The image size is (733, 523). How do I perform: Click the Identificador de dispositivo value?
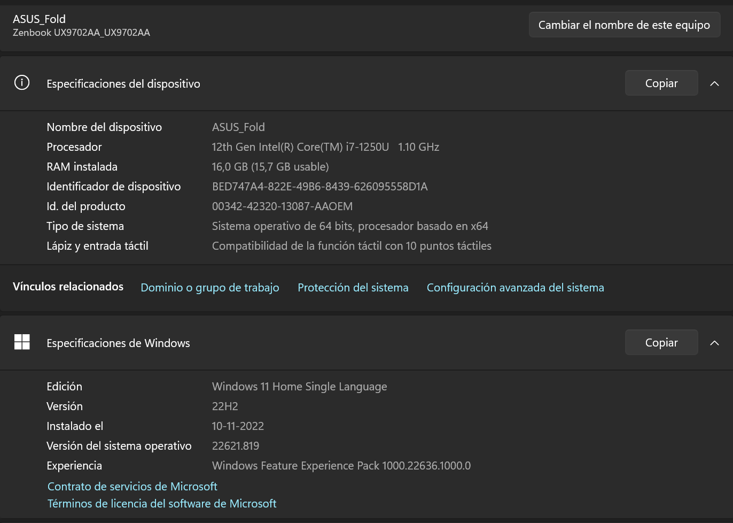tap(319, 187)
